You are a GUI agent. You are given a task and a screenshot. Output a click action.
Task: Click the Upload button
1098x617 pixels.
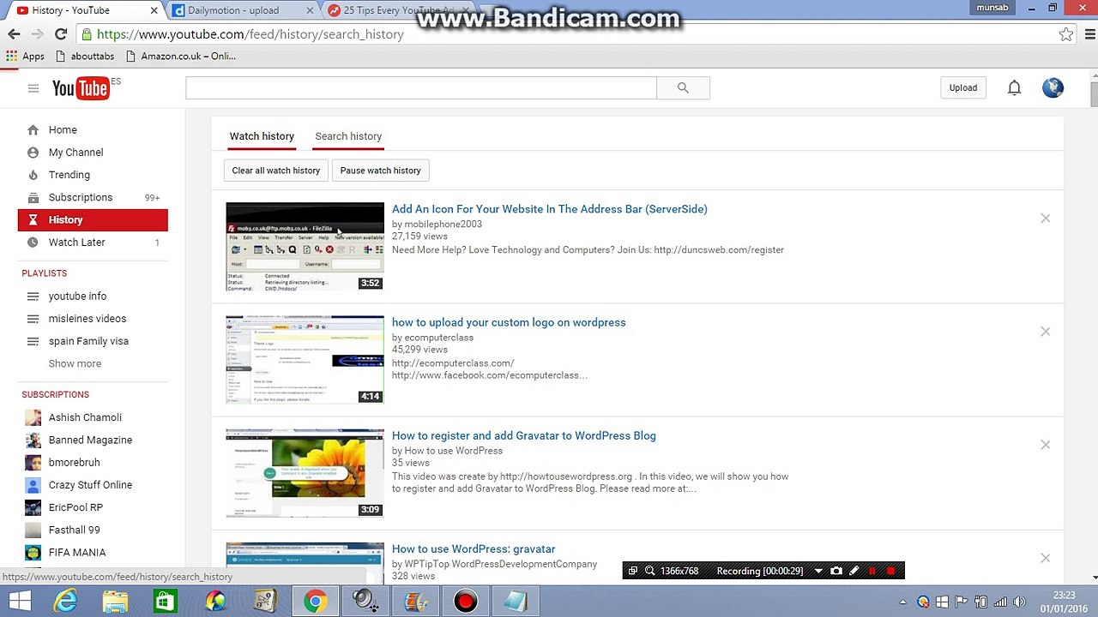[962, 87]
